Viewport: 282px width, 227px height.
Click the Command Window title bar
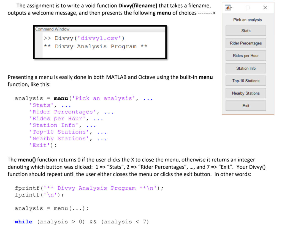(52, 29)
